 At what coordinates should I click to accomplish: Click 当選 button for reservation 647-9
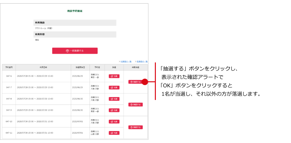point(114,110)
